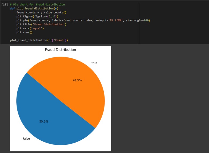Click the "plt.axis('equal')" line
The width and height of the screenshot is (209, 153).
pyautogui.click(x=30, y=28)
